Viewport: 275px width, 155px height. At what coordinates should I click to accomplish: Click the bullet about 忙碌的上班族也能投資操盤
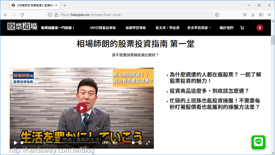pos(215,104)
